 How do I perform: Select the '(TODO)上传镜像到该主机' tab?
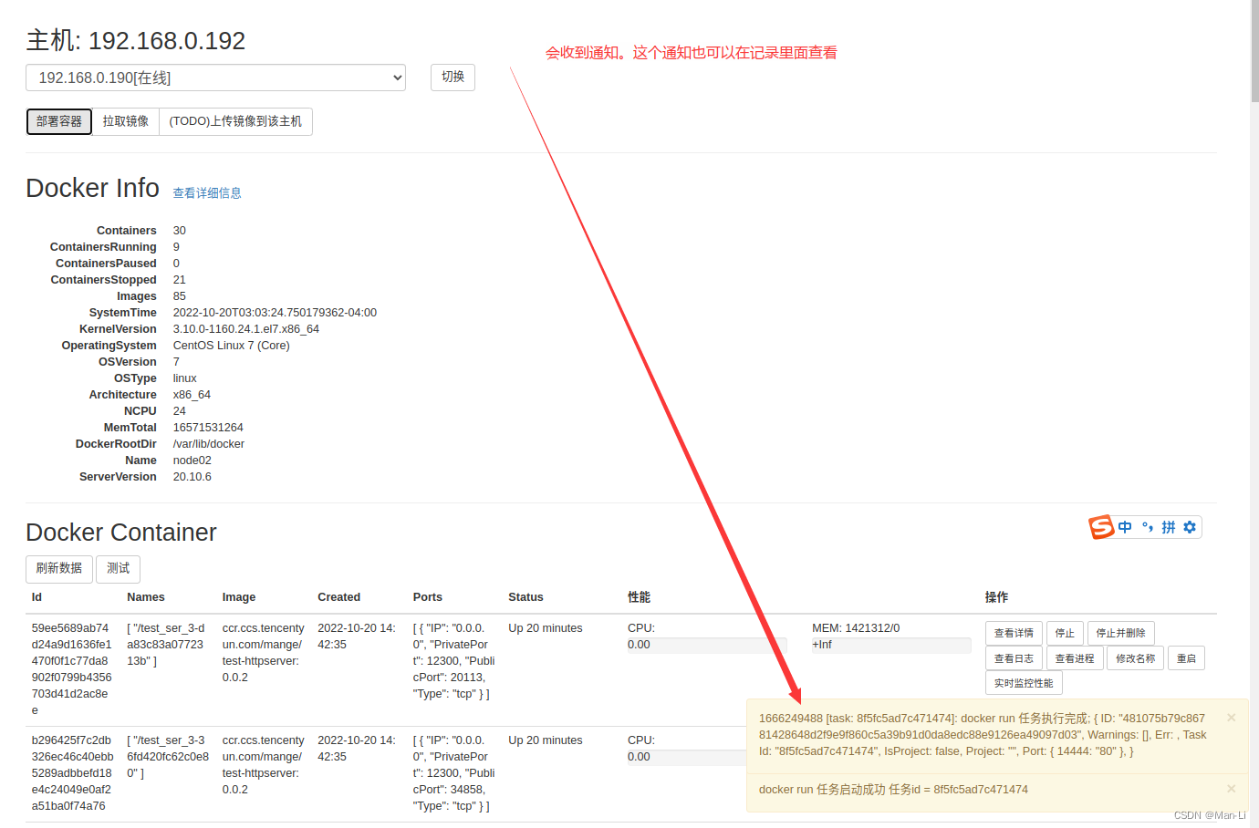(235, 121)
